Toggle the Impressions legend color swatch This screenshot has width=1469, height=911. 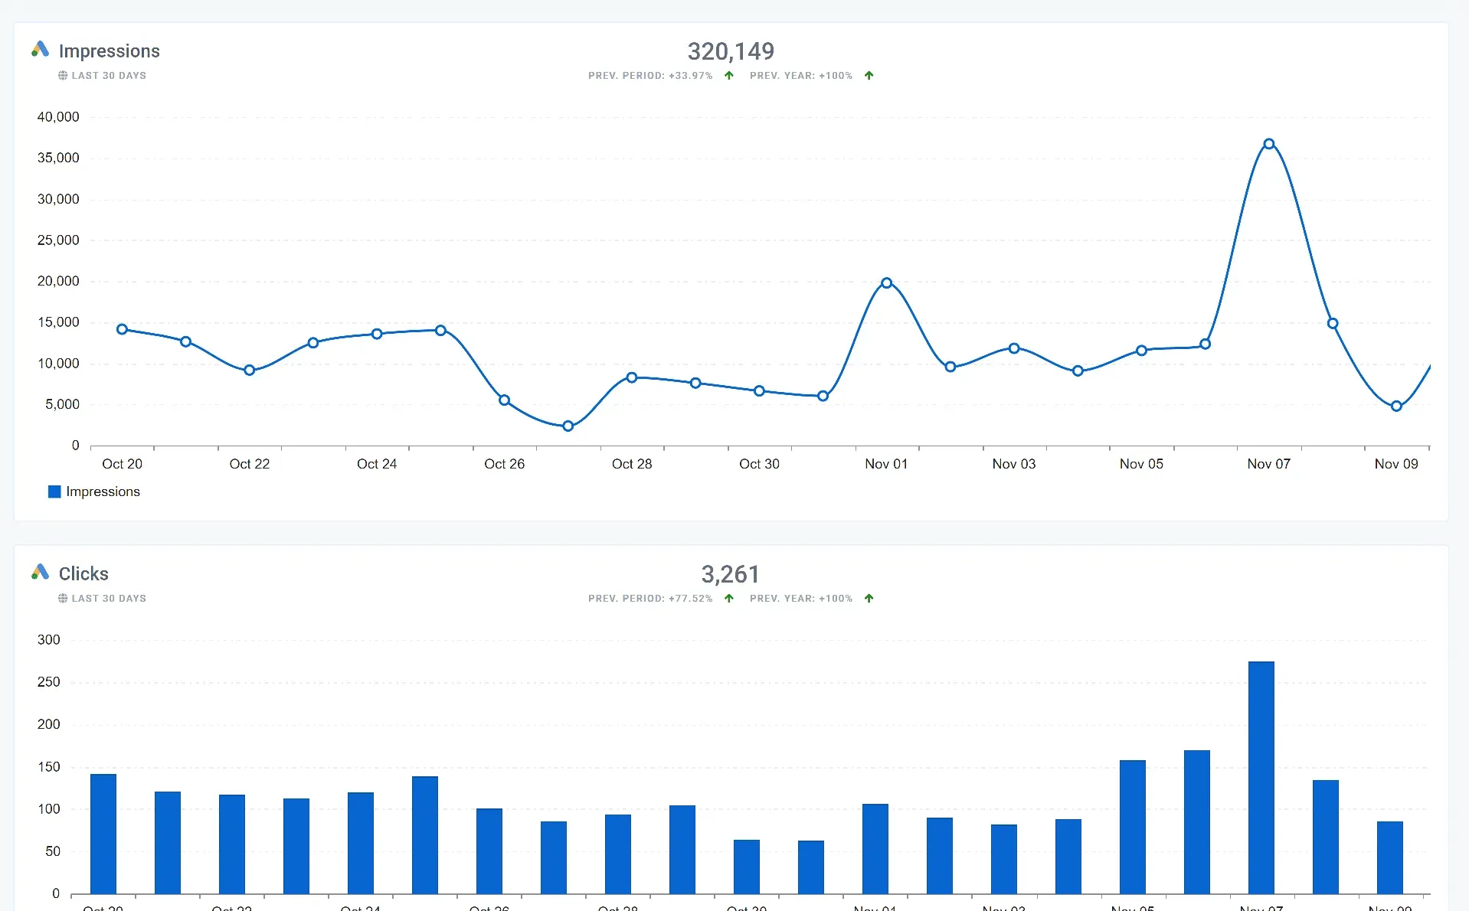coord(54,491)
